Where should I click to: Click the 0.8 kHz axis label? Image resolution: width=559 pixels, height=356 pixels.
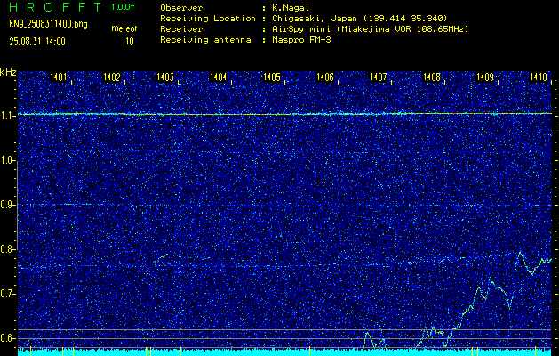tap(7, 249)
